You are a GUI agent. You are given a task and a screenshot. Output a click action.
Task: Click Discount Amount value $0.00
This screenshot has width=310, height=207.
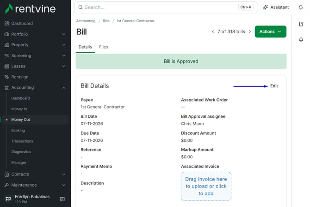[187, 140]
